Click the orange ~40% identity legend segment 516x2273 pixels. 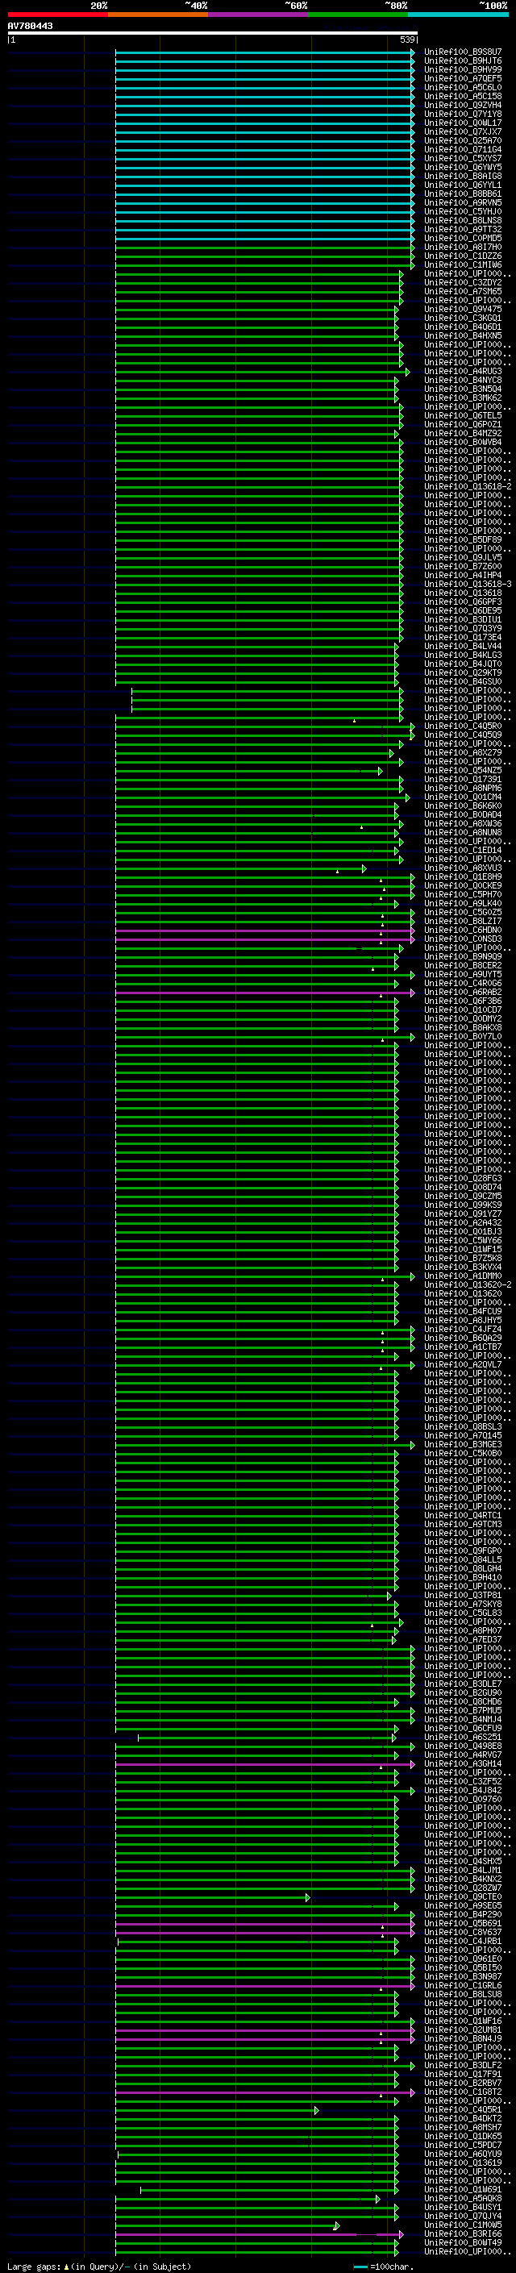pos(158,15)
